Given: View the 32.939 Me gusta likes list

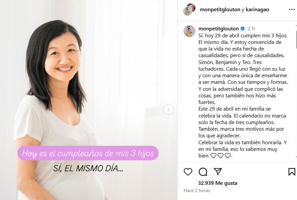Looking at the screenshot, I should point(218,183).
